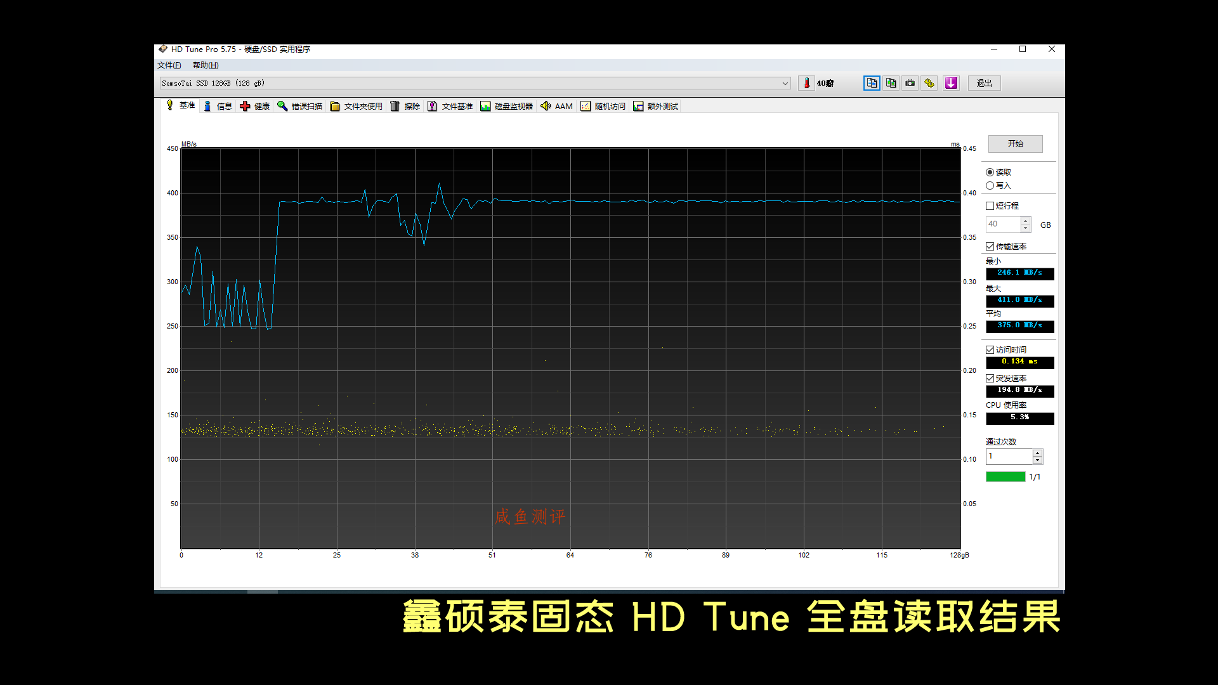Click the 5.3% CPU usage value
The width and height of the screenshot is (1218, 685).
coord(1020,418)
